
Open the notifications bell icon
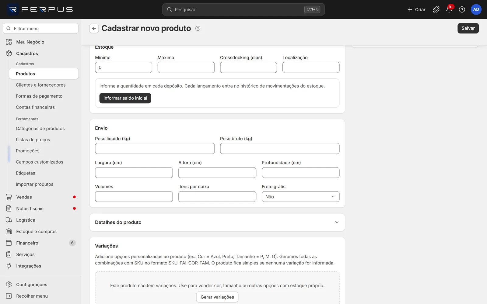click(x=449, y=9)
